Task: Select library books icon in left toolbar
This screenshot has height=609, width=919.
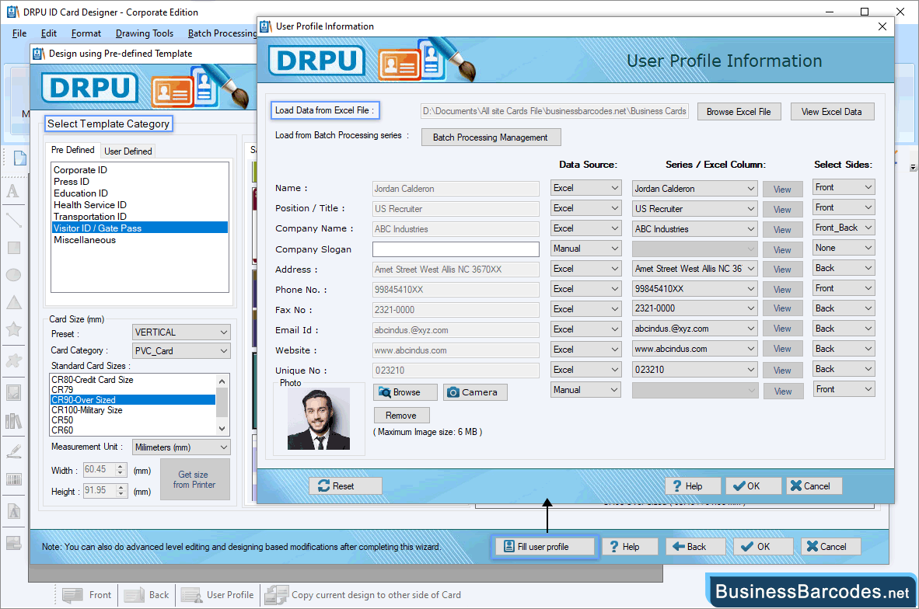Action: pyautogui.click(x=13, y=421)
